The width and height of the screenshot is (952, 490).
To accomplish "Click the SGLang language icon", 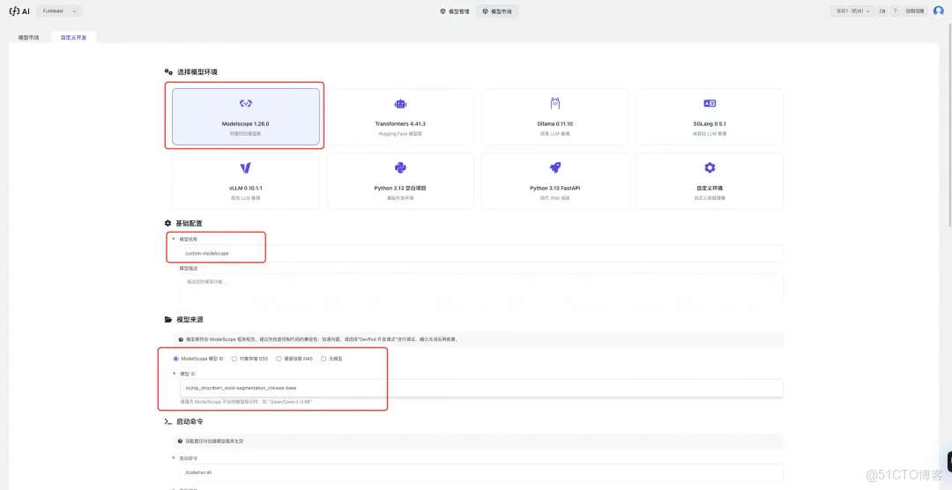I will pyautogui.click(x=710, y=104).
